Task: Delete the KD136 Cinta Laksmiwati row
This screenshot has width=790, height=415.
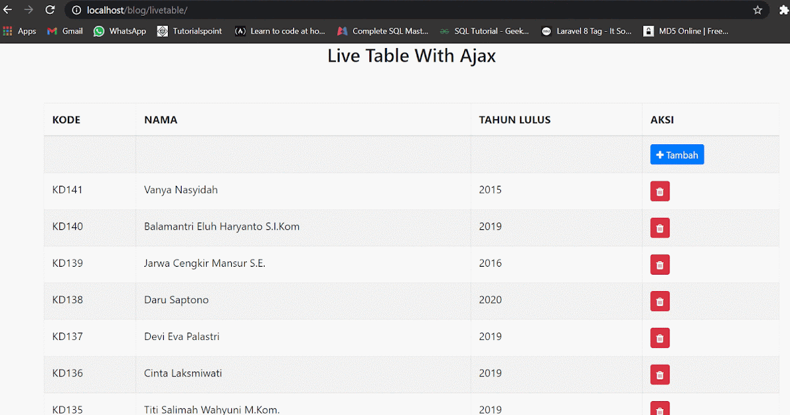Action: [x=660, y=374]
